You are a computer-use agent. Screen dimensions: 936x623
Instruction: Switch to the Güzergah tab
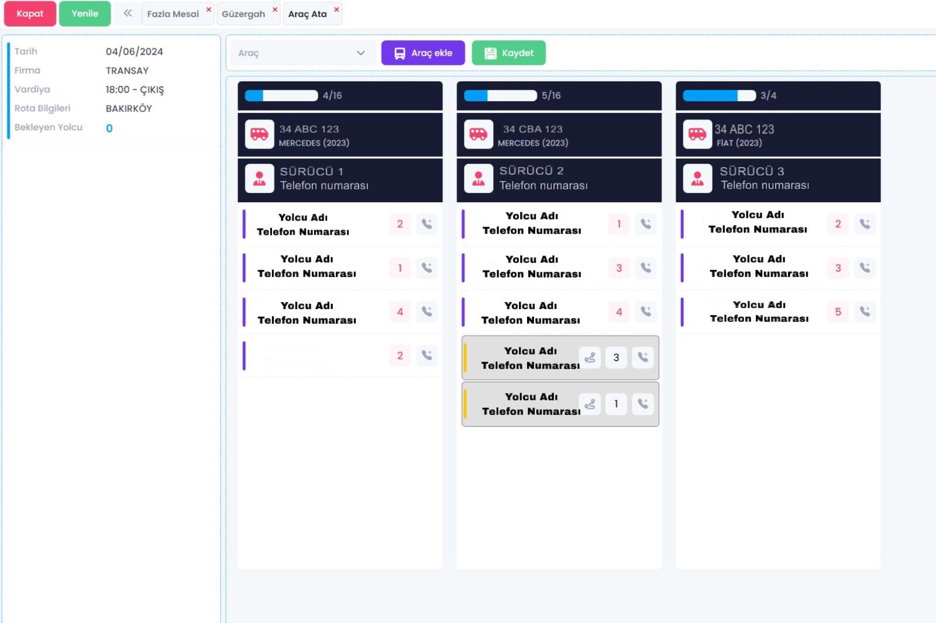coord(243,14)
